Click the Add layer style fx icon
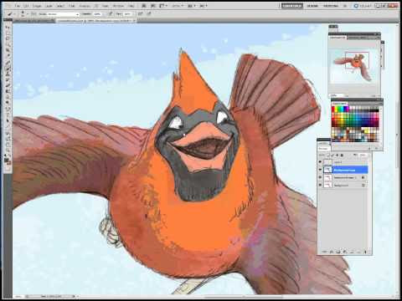402x301 pixels. pyautogui.click(x=332, y=252)
